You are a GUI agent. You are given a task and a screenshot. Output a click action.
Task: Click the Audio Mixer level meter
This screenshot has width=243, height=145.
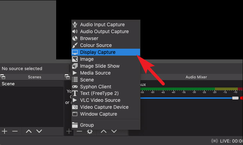pyautogui.click(x=191, y=89)
